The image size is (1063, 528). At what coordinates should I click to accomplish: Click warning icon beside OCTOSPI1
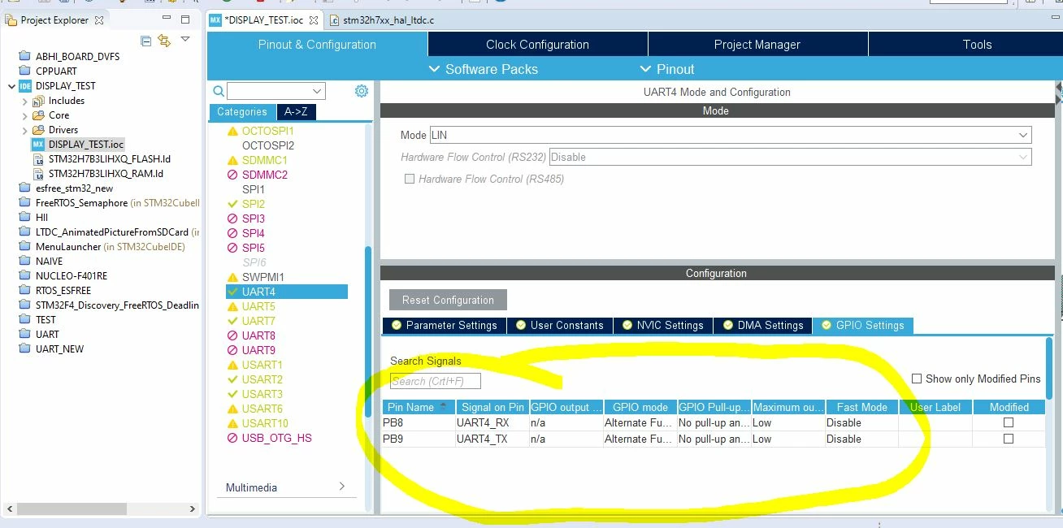pos(232,131)
